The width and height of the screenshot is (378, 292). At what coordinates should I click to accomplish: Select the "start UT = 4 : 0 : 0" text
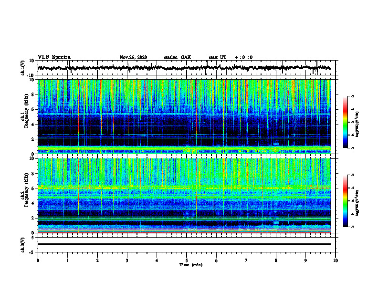tap(231, 57)
